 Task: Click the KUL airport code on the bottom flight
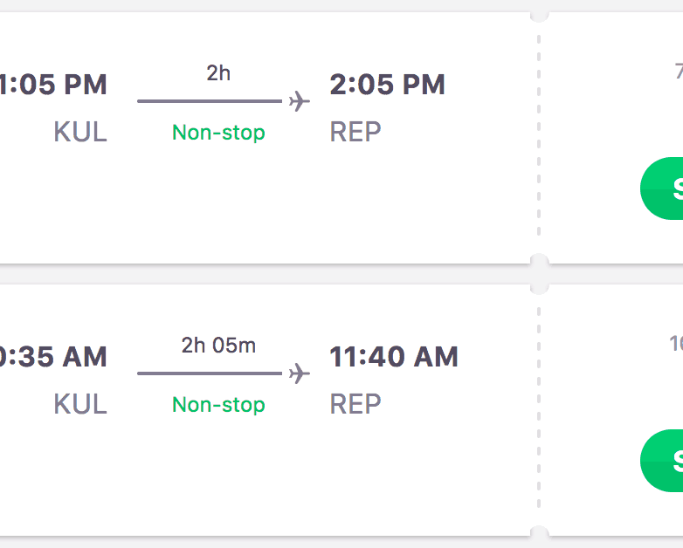pos(80,405)
